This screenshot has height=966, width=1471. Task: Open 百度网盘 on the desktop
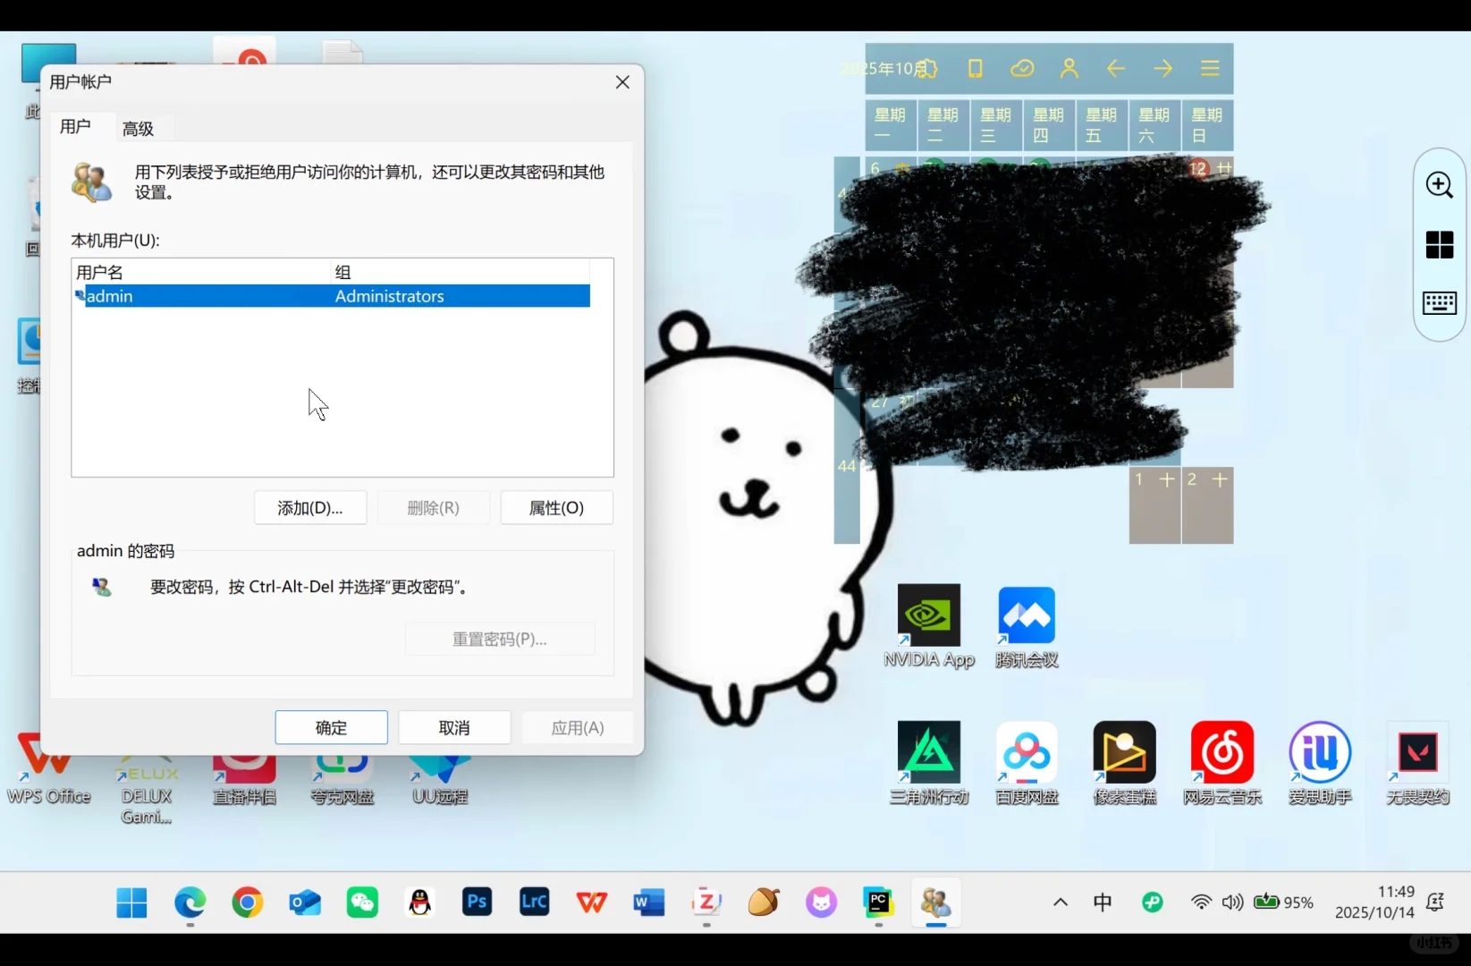coord(1026,752)
